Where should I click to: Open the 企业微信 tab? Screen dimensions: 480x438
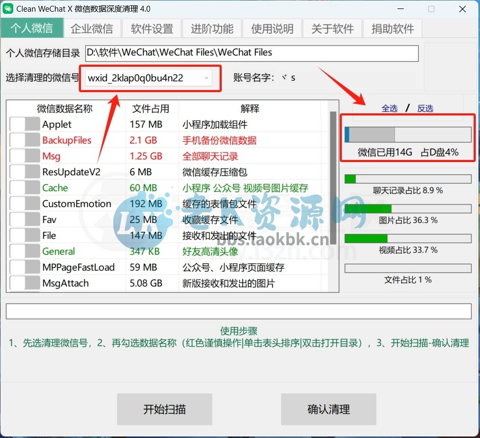click(x=92, y=29)
